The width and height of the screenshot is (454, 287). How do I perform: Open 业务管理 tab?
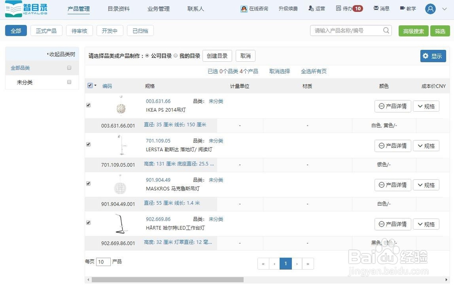tap(158, 9)
